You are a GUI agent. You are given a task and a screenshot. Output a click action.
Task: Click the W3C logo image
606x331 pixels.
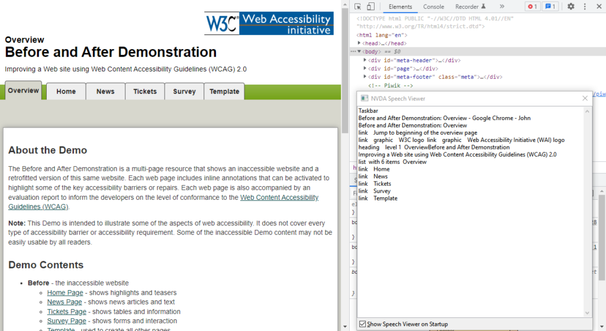point(222,24)
